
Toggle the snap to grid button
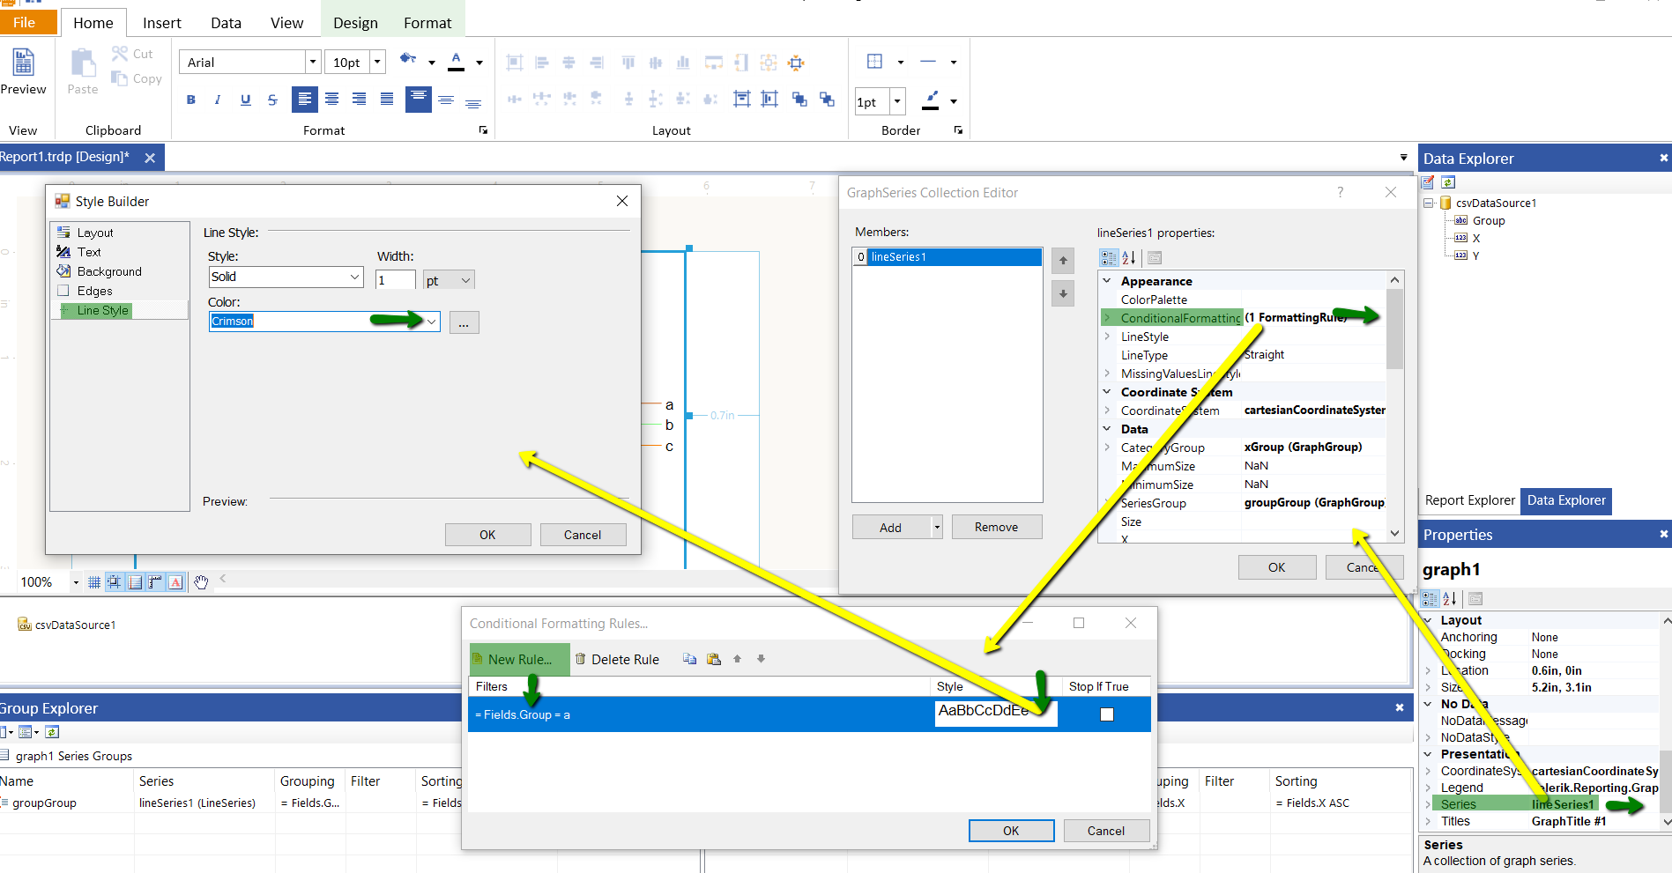pyautogui.click(x=115, y=581)
